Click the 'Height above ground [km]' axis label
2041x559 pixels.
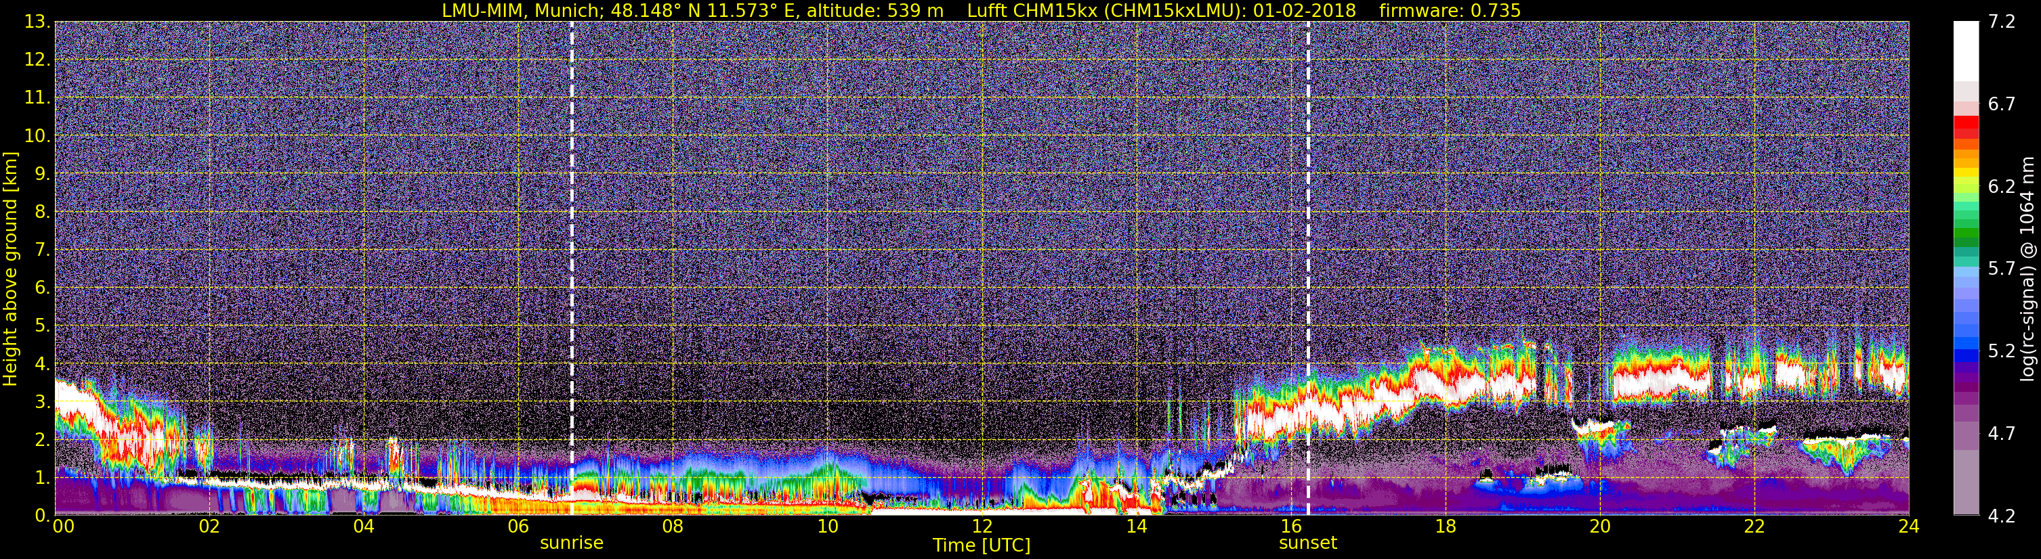point(10,269)
